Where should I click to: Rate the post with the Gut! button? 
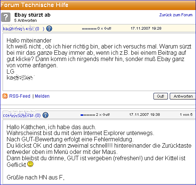(160, 96)
